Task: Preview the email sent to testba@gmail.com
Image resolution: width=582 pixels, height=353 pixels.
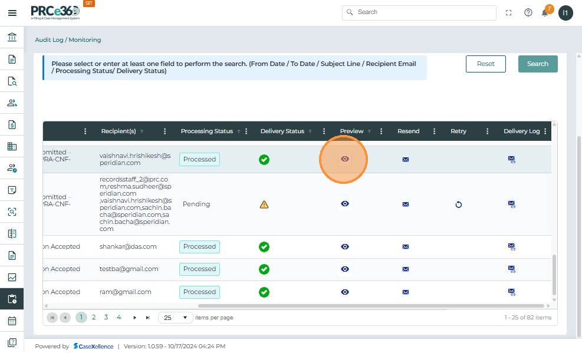Action: [345, 269]
